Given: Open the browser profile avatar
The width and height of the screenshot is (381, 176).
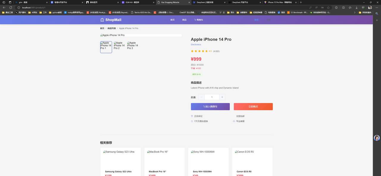Looking at the screenshot, I should [x=370, y=7].
